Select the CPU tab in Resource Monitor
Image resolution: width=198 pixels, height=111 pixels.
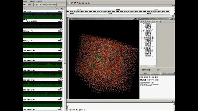[30, 4]
